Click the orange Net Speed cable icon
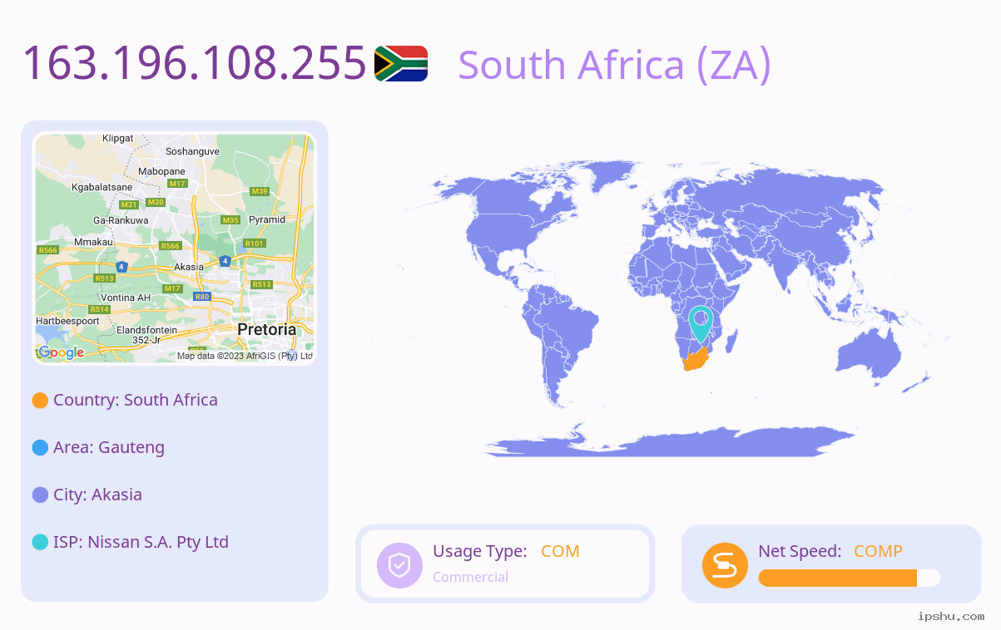1001x630 pixels. [x=725, y=565]
